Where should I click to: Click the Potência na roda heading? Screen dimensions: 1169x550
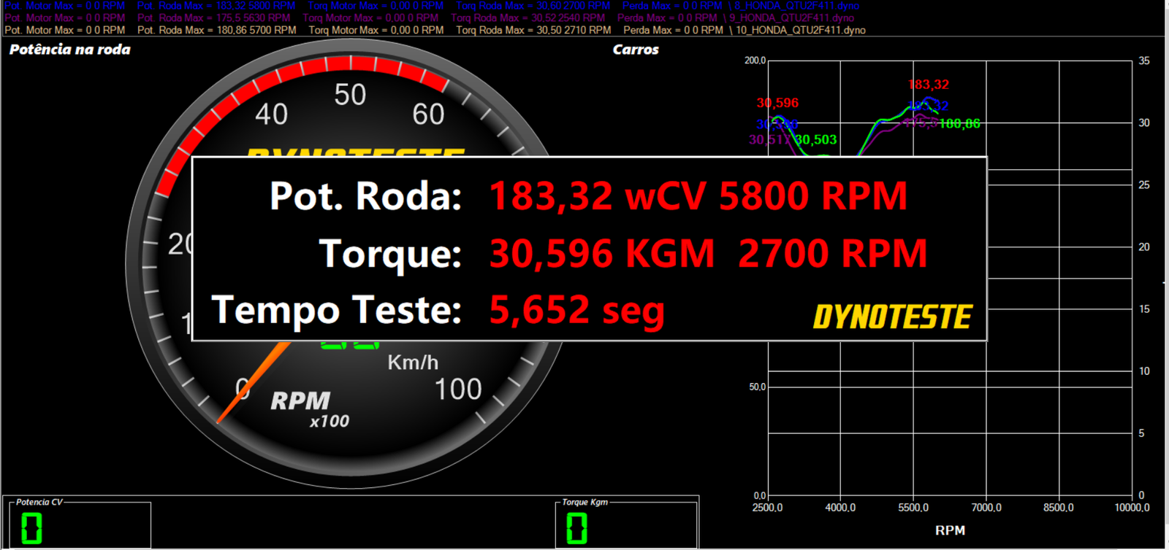(x=70, y=50)
